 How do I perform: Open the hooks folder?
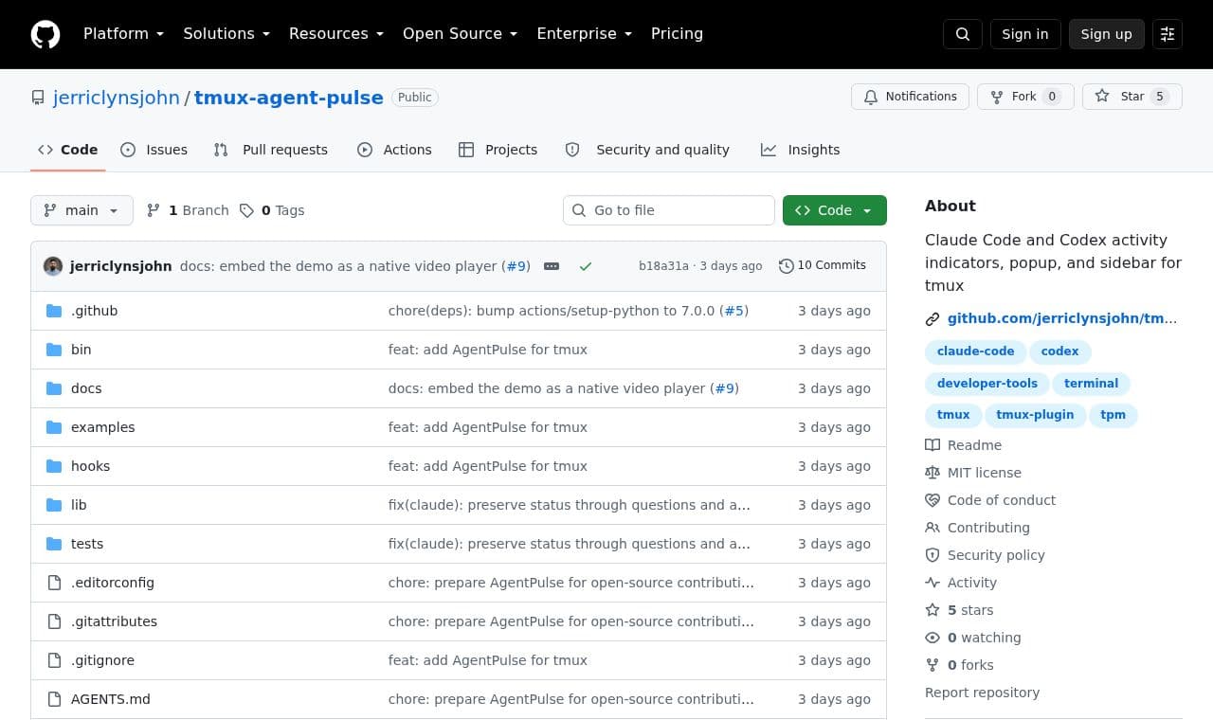click(90, 466)
